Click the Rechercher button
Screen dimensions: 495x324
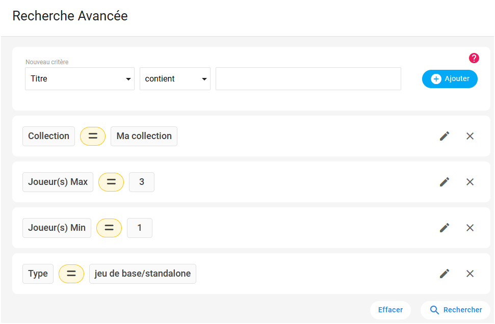tap(456, 310)
